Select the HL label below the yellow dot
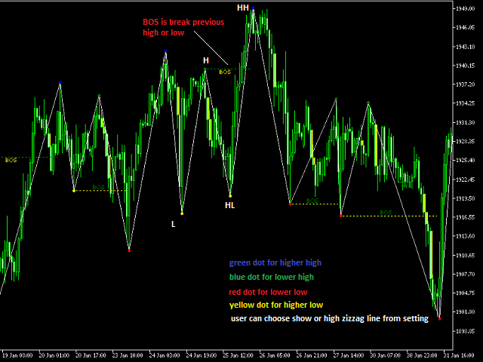 tap(229, 205)
